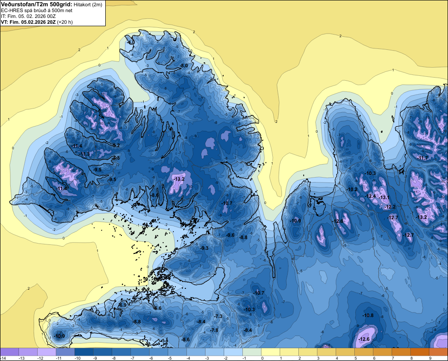Click the '-12.2' temperature value

(390, 207)
